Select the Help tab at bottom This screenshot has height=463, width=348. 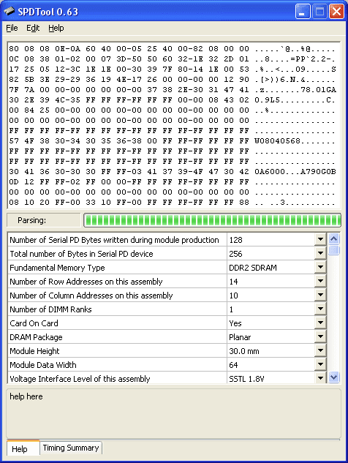[23, 448]
